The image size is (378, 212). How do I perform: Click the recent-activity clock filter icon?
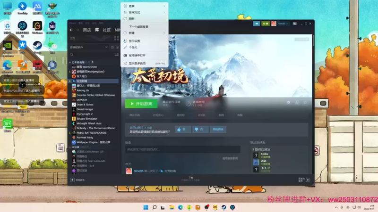(112, 48)
